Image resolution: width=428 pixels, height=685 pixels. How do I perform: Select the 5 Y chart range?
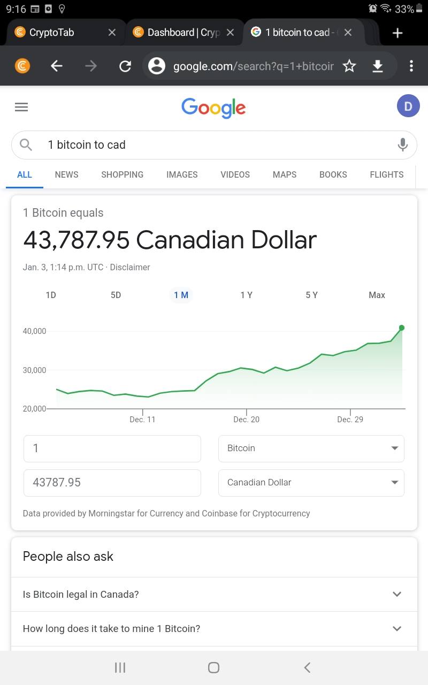[x=311, y=295]
